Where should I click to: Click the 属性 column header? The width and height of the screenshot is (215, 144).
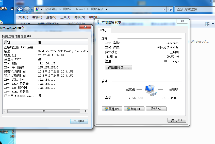point(20,42)
